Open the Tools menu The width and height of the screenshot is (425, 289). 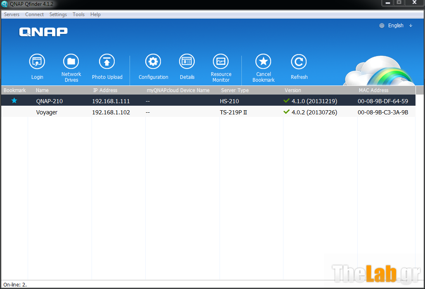point(78,14)
